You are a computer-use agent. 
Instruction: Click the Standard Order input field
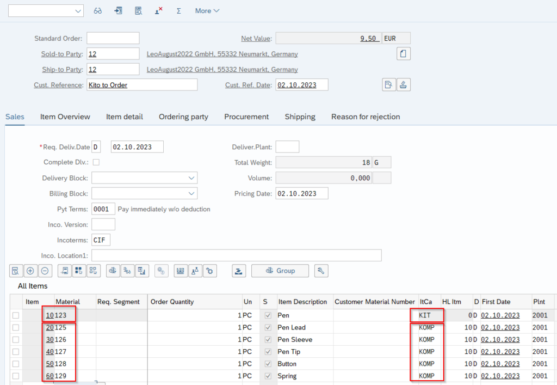pyautogui.click(x=113, y=38)
